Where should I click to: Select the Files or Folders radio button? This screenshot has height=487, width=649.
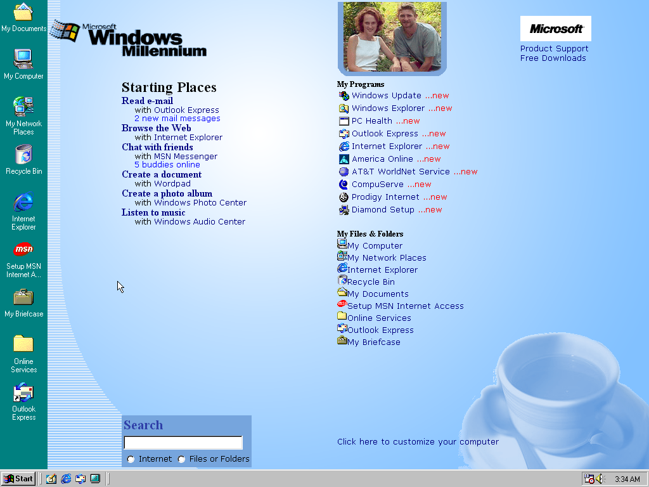(x=182, y=459)
